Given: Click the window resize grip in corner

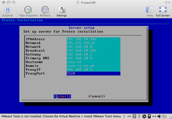Looking at the screenshot, I should tap(170, 117).
